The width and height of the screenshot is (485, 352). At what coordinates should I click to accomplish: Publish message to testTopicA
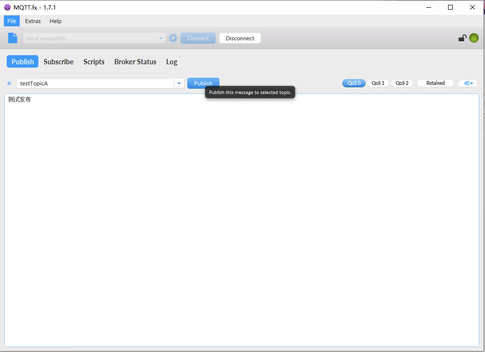203,83
